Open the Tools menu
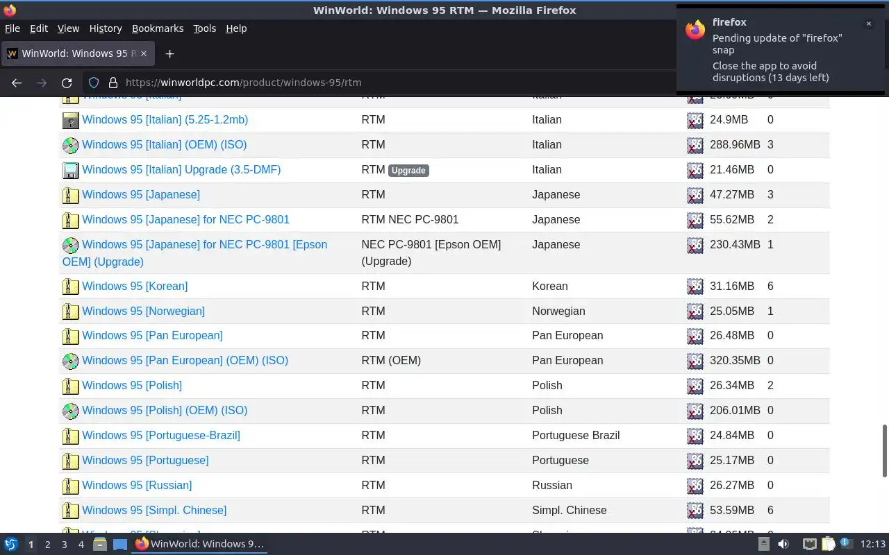Viewport: 889px width, 555px height. click(x=204, y=28)
